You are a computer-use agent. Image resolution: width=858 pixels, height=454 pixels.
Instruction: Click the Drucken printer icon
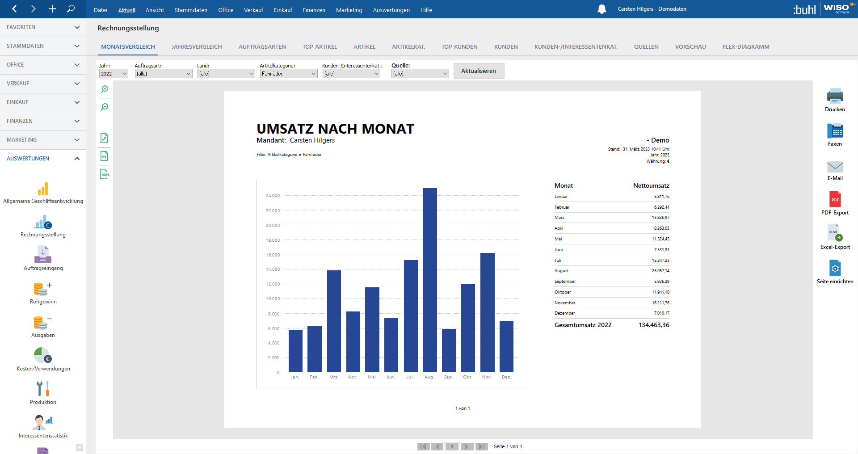(x=834, y=96)
